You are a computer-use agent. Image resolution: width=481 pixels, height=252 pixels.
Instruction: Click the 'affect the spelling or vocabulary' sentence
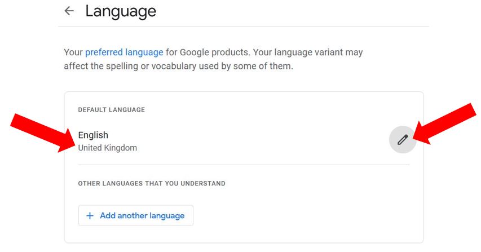[x=178, y=66]
